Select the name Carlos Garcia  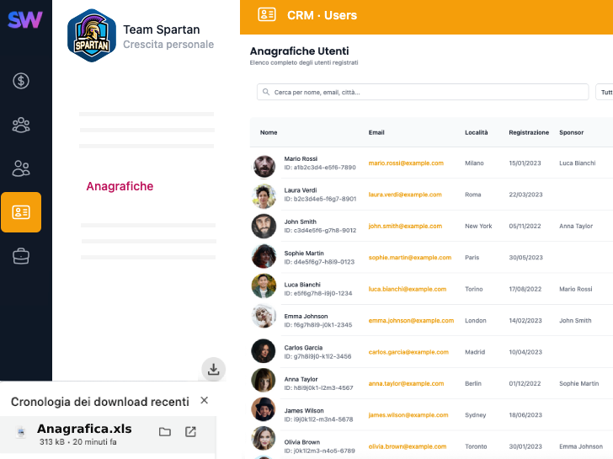[303, 348]
